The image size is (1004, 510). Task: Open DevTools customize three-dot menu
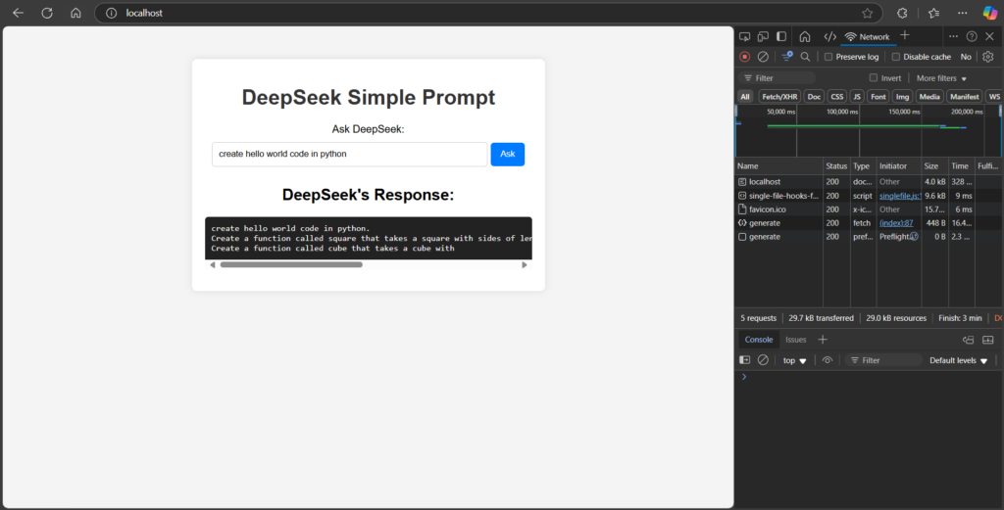click(953, 36)
